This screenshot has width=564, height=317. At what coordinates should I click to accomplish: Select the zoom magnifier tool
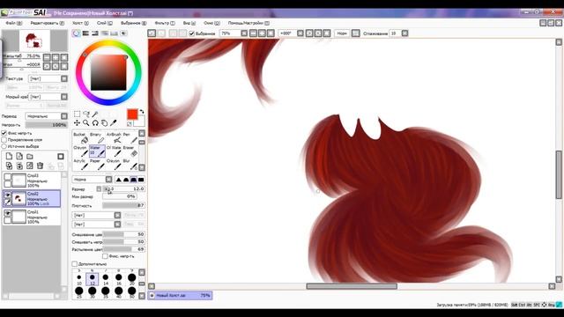click(x=86, y=123)
